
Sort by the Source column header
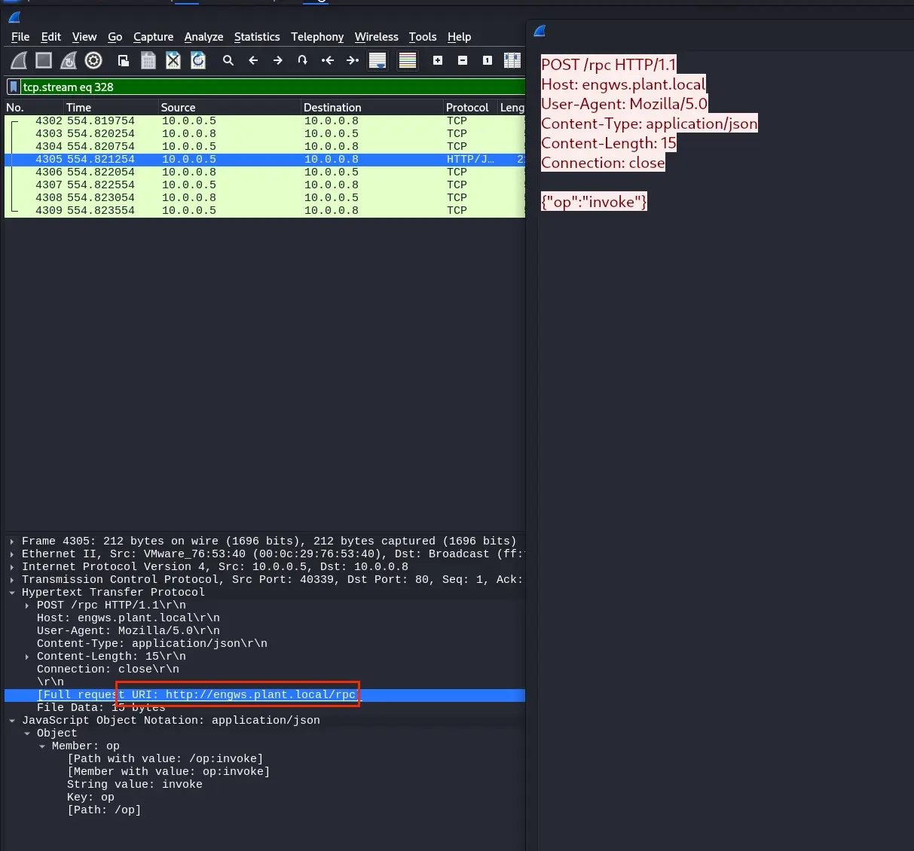tap(230, 107)
